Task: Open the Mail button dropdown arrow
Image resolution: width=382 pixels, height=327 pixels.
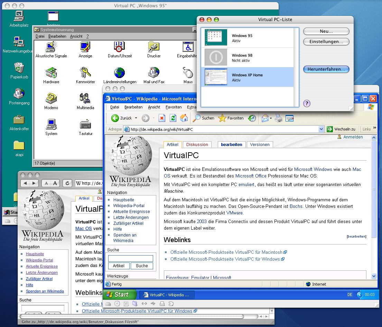Action: [x=271, y=118]
